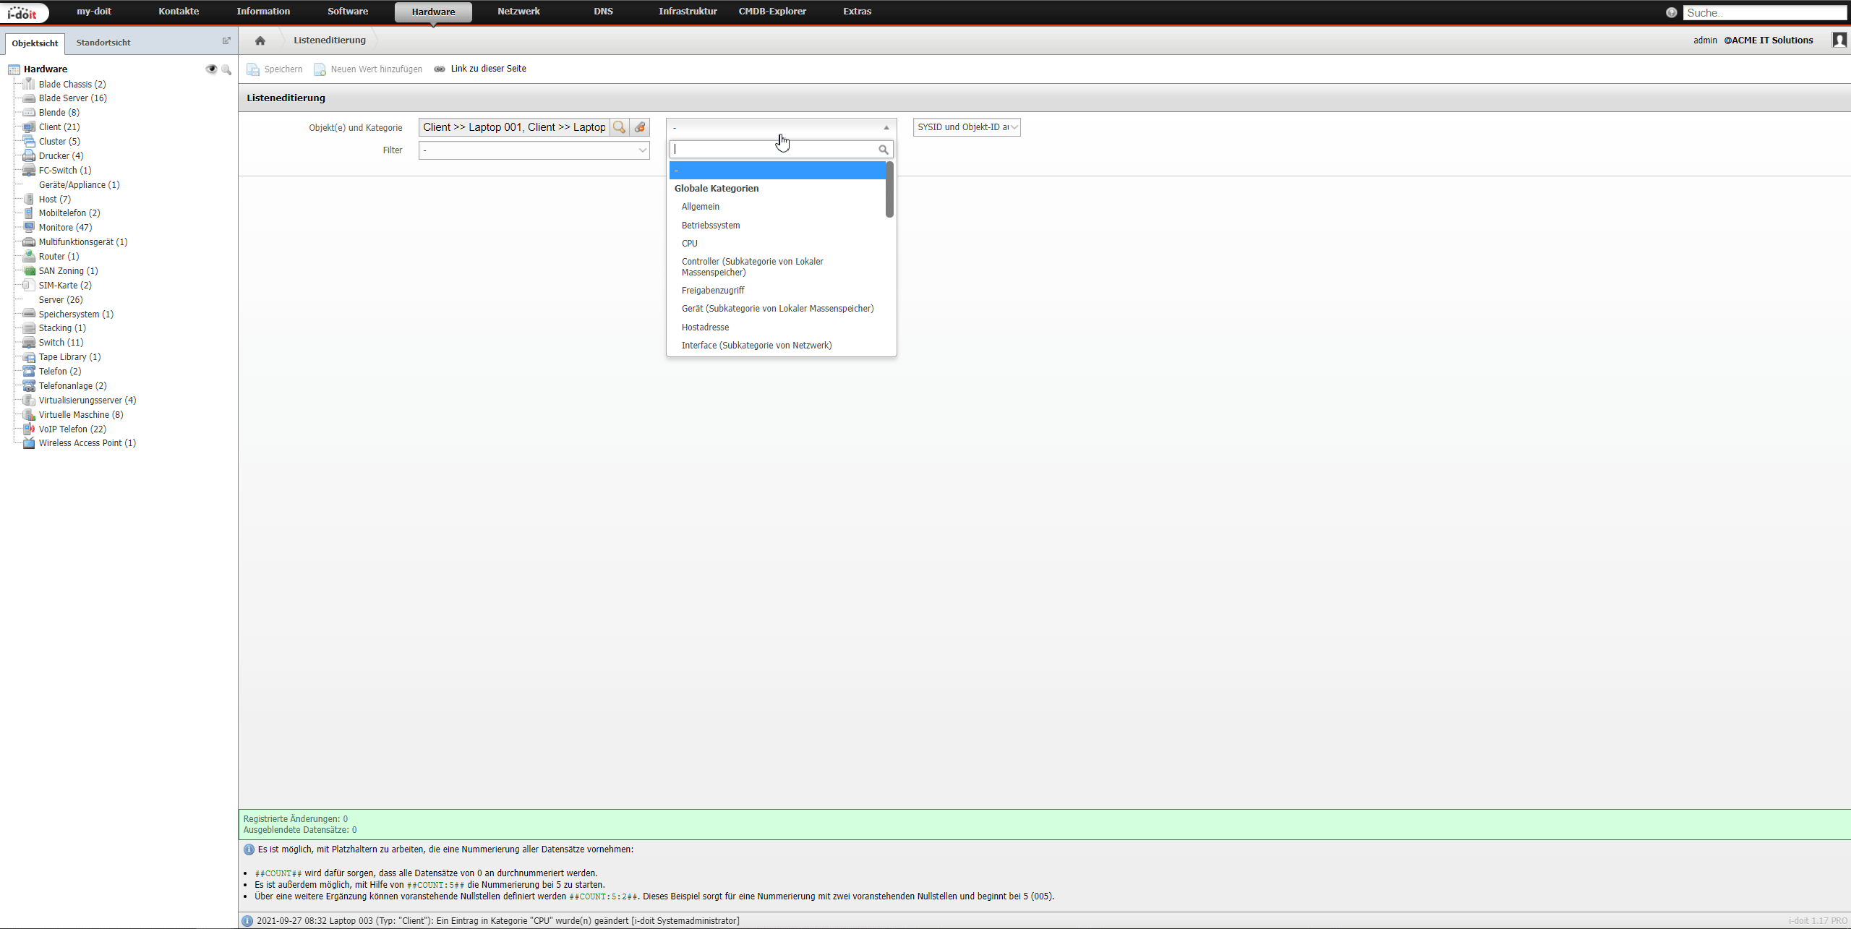Click the Client computer icon
Viewport: 1851px width, 929px height.
pyautogui.click(x=29, y=127)
